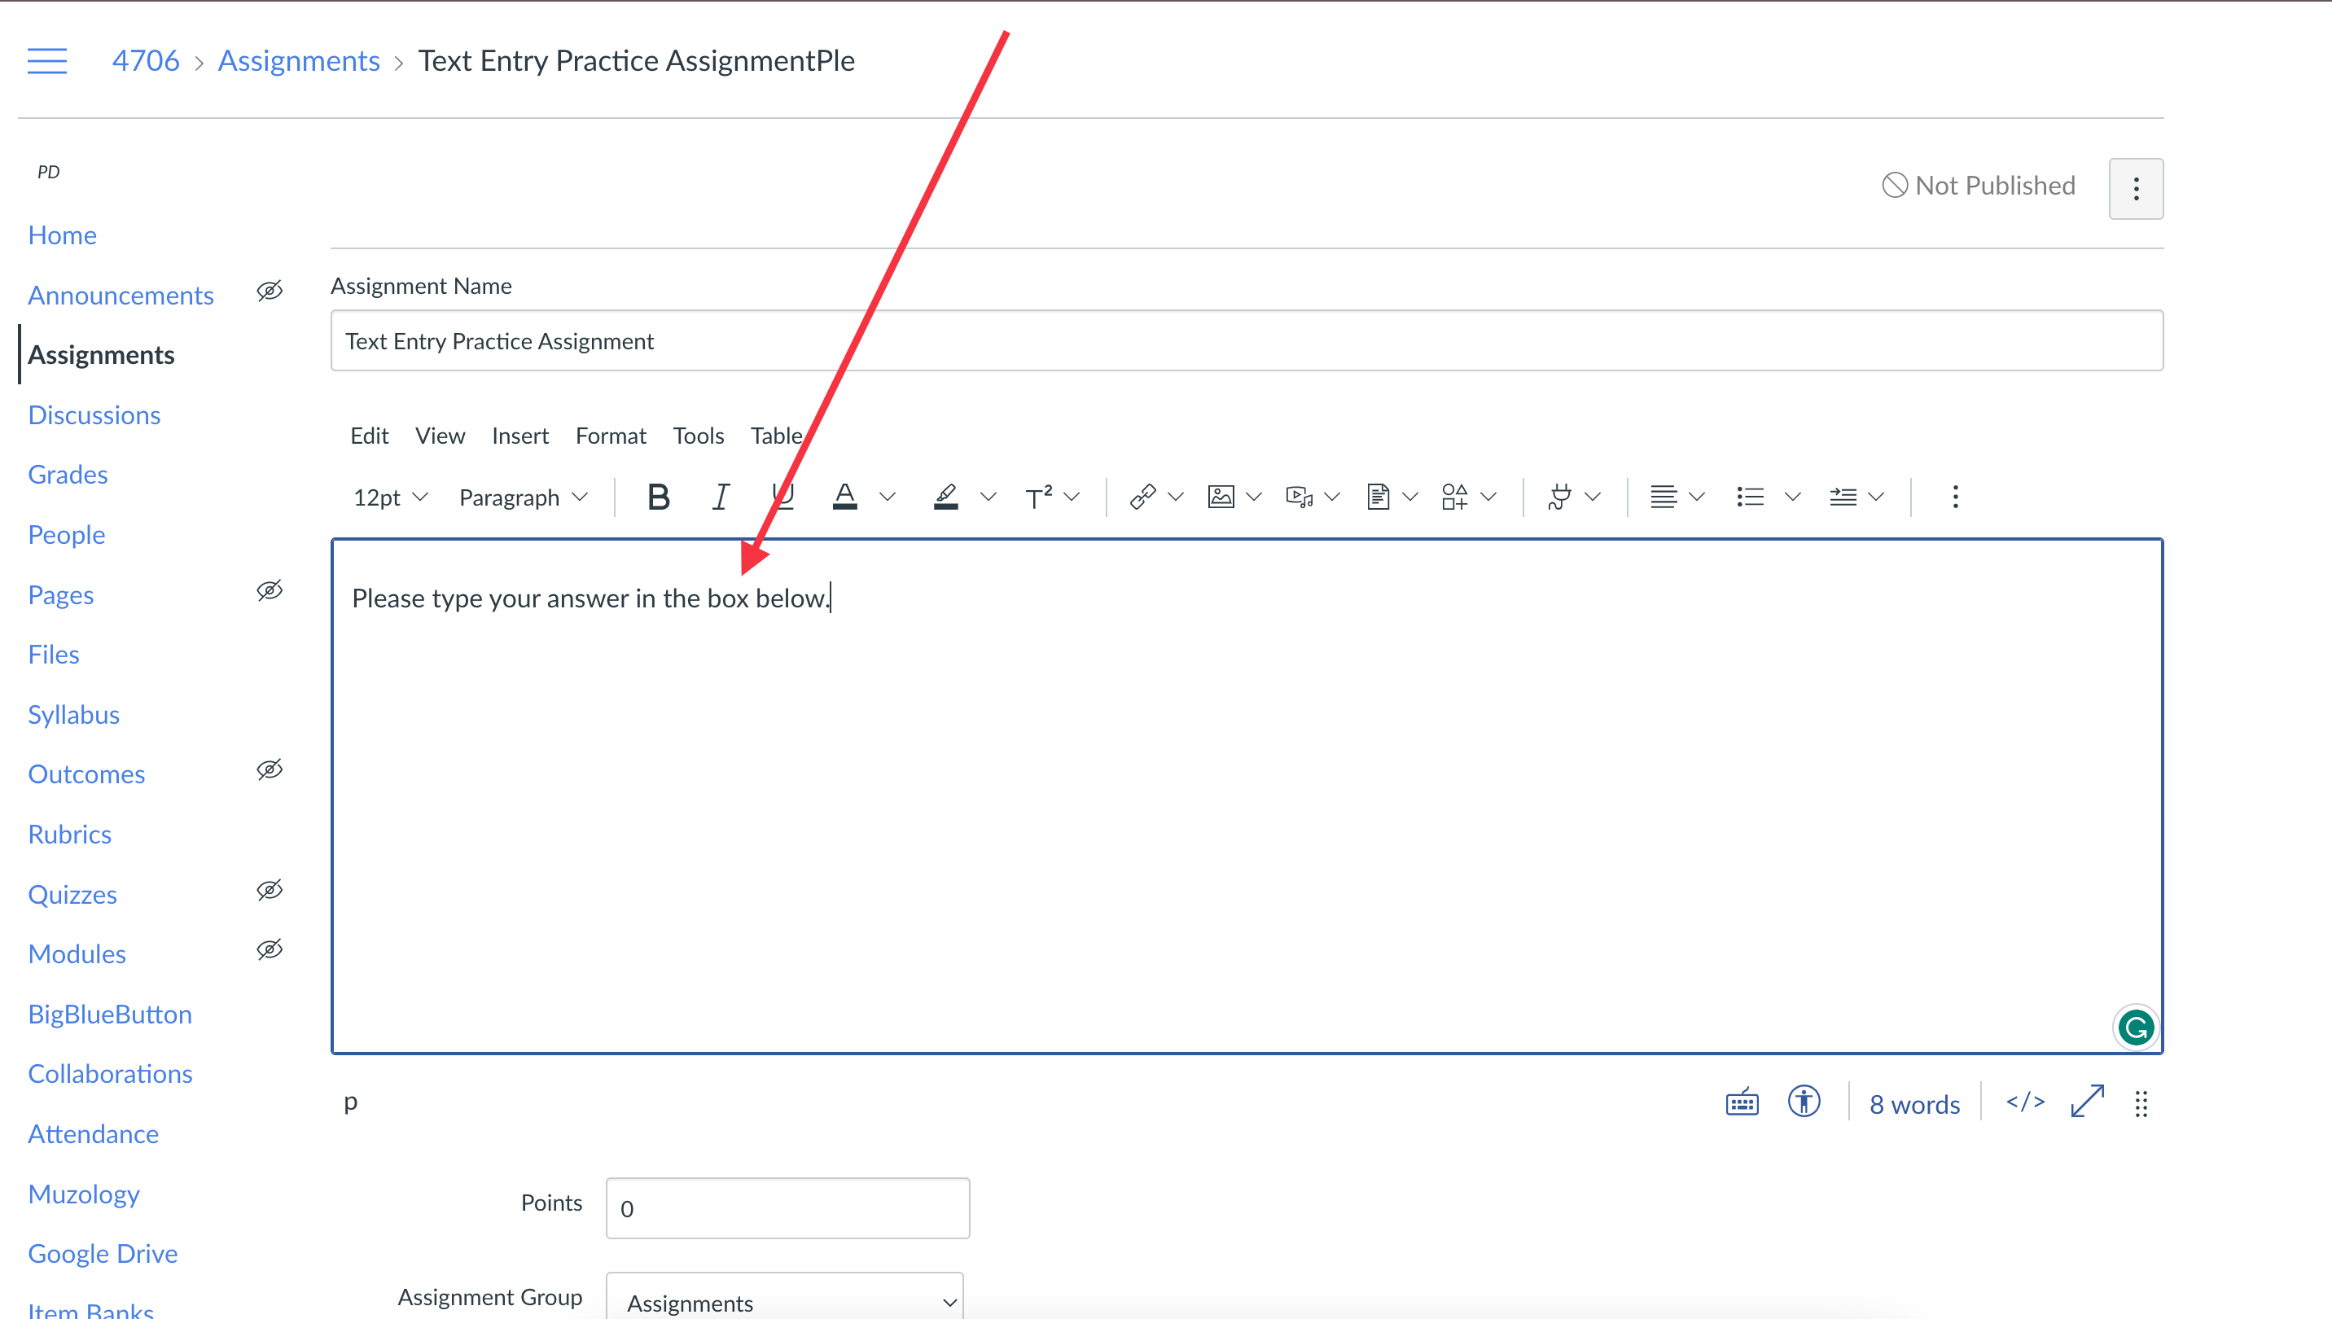Viewport: 2332px width, 1319px height.
Task: Expand the image options dropdown arrow
Action: [x=1254, y=497]
